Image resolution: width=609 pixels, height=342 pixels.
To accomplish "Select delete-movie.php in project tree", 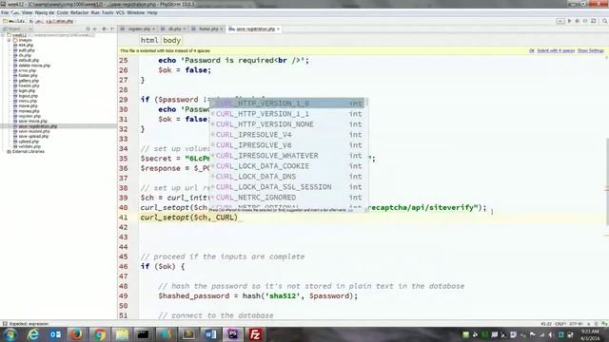I will (x=34, y=66).
